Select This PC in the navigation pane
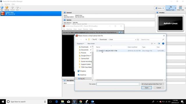 [x=82, y=79]
